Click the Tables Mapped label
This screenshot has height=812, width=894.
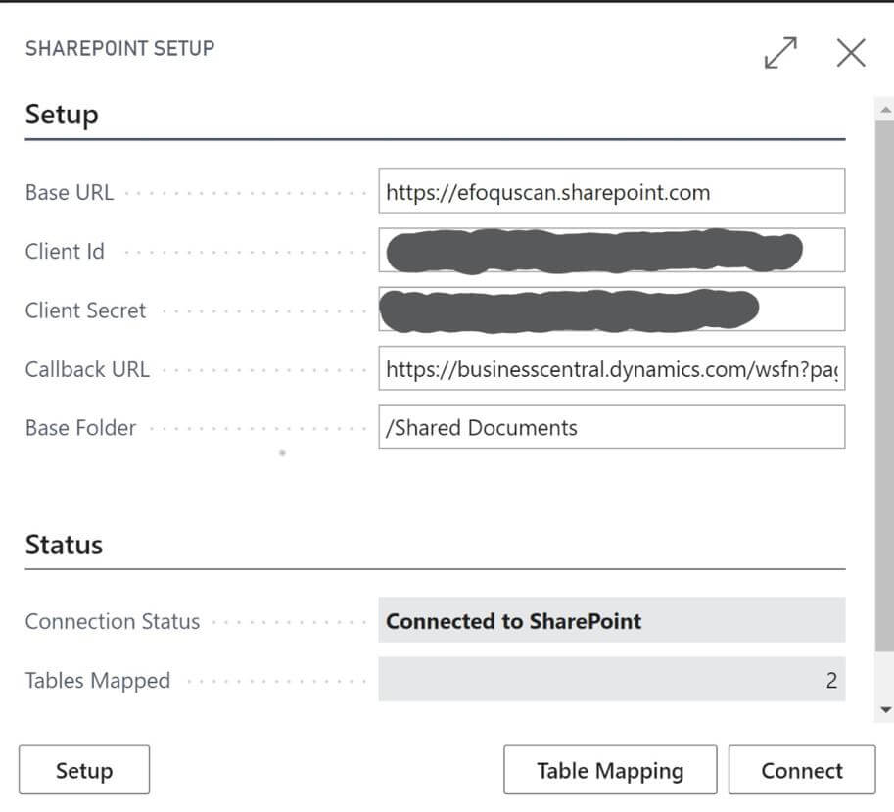coord(98,681)
